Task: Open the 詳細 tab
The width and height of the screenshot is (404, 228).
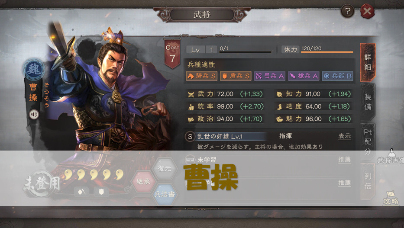Action: point(368,62)
